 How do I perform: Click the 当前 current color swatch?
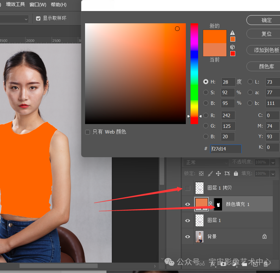coord(215,50)
